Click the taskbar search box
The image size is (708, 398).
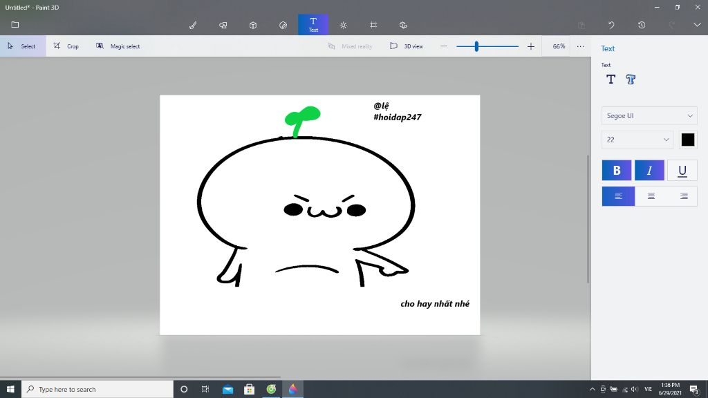(x=97, y=389)
